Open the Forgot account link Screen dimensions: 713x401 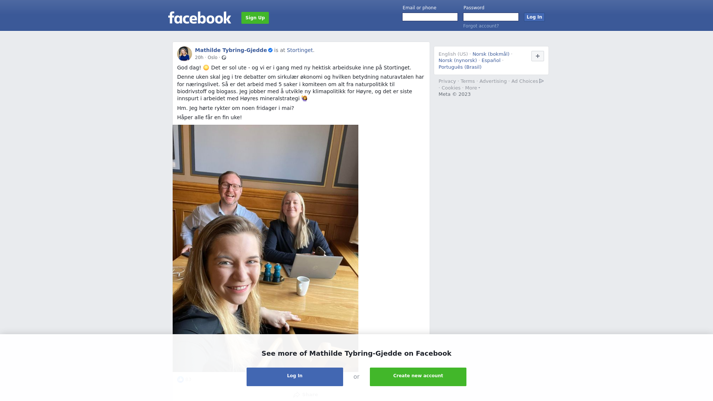pos(481,26)
